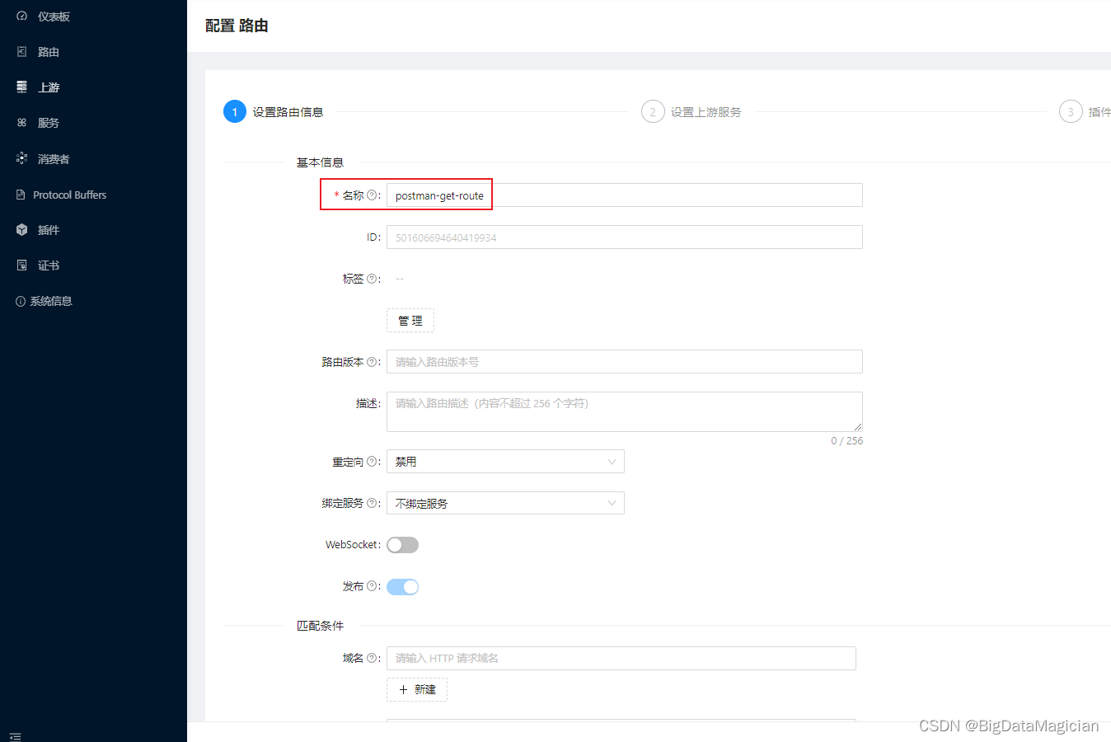Click the 设置路由信息 step label
The image size is (1111, 742).
pos(288,112)
